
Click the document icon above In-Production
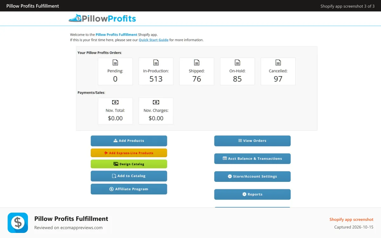pos(156,63)
